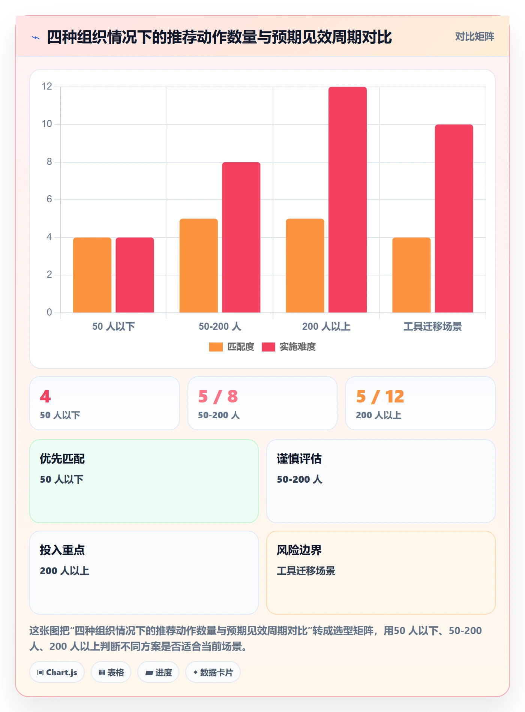The width and height of the screenshot is (525, 712).
Task: Click the red 实施难度 bar for 200 人以上
Action: point(348,200)
